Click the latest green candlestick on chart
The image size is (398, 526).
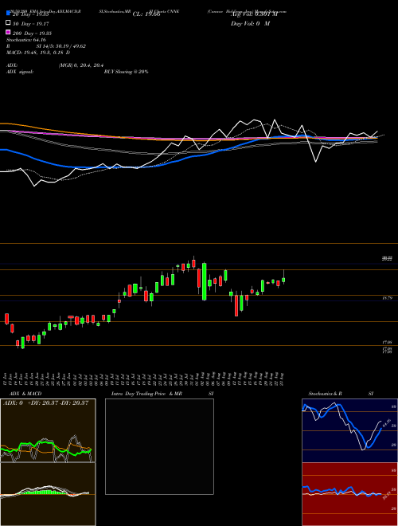283,280
